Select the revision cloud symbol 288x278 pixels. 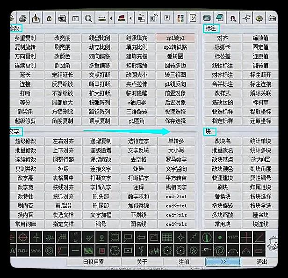(x=115, y=237)
